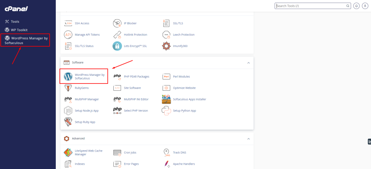Click the WordPress Manager by Softaculous logo icon

pyautogui.click(x=68, y=77)
